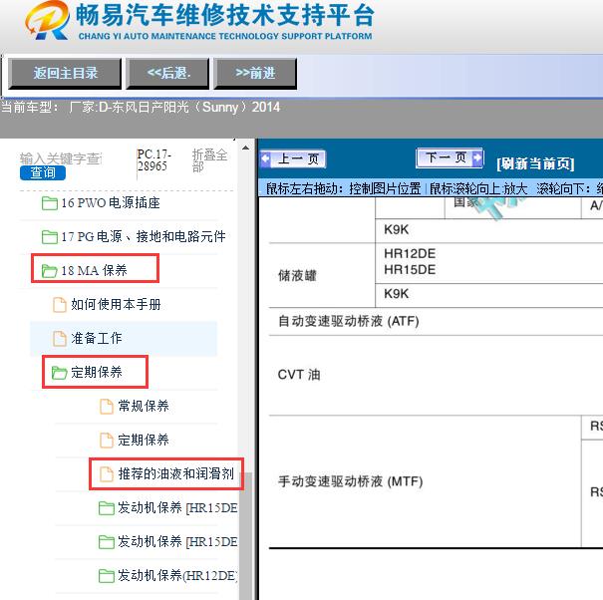Expand first 发动机保养 [HR15DE item
The image size is (603, 600).
click(x=177, y=507)
